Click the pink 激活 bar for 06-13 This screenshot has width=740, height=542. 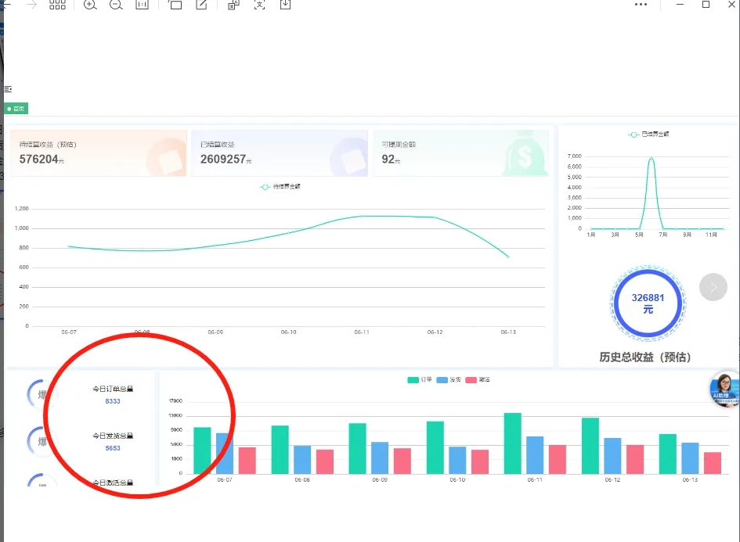pos(713,463)
